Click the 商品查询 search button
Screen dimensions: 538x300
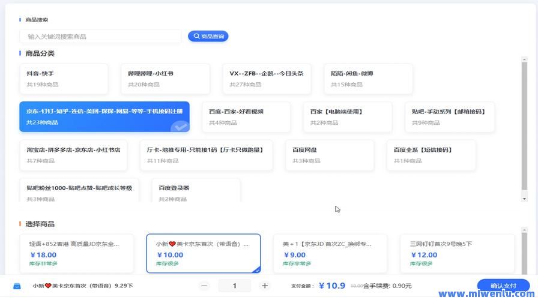coord(208,36)
